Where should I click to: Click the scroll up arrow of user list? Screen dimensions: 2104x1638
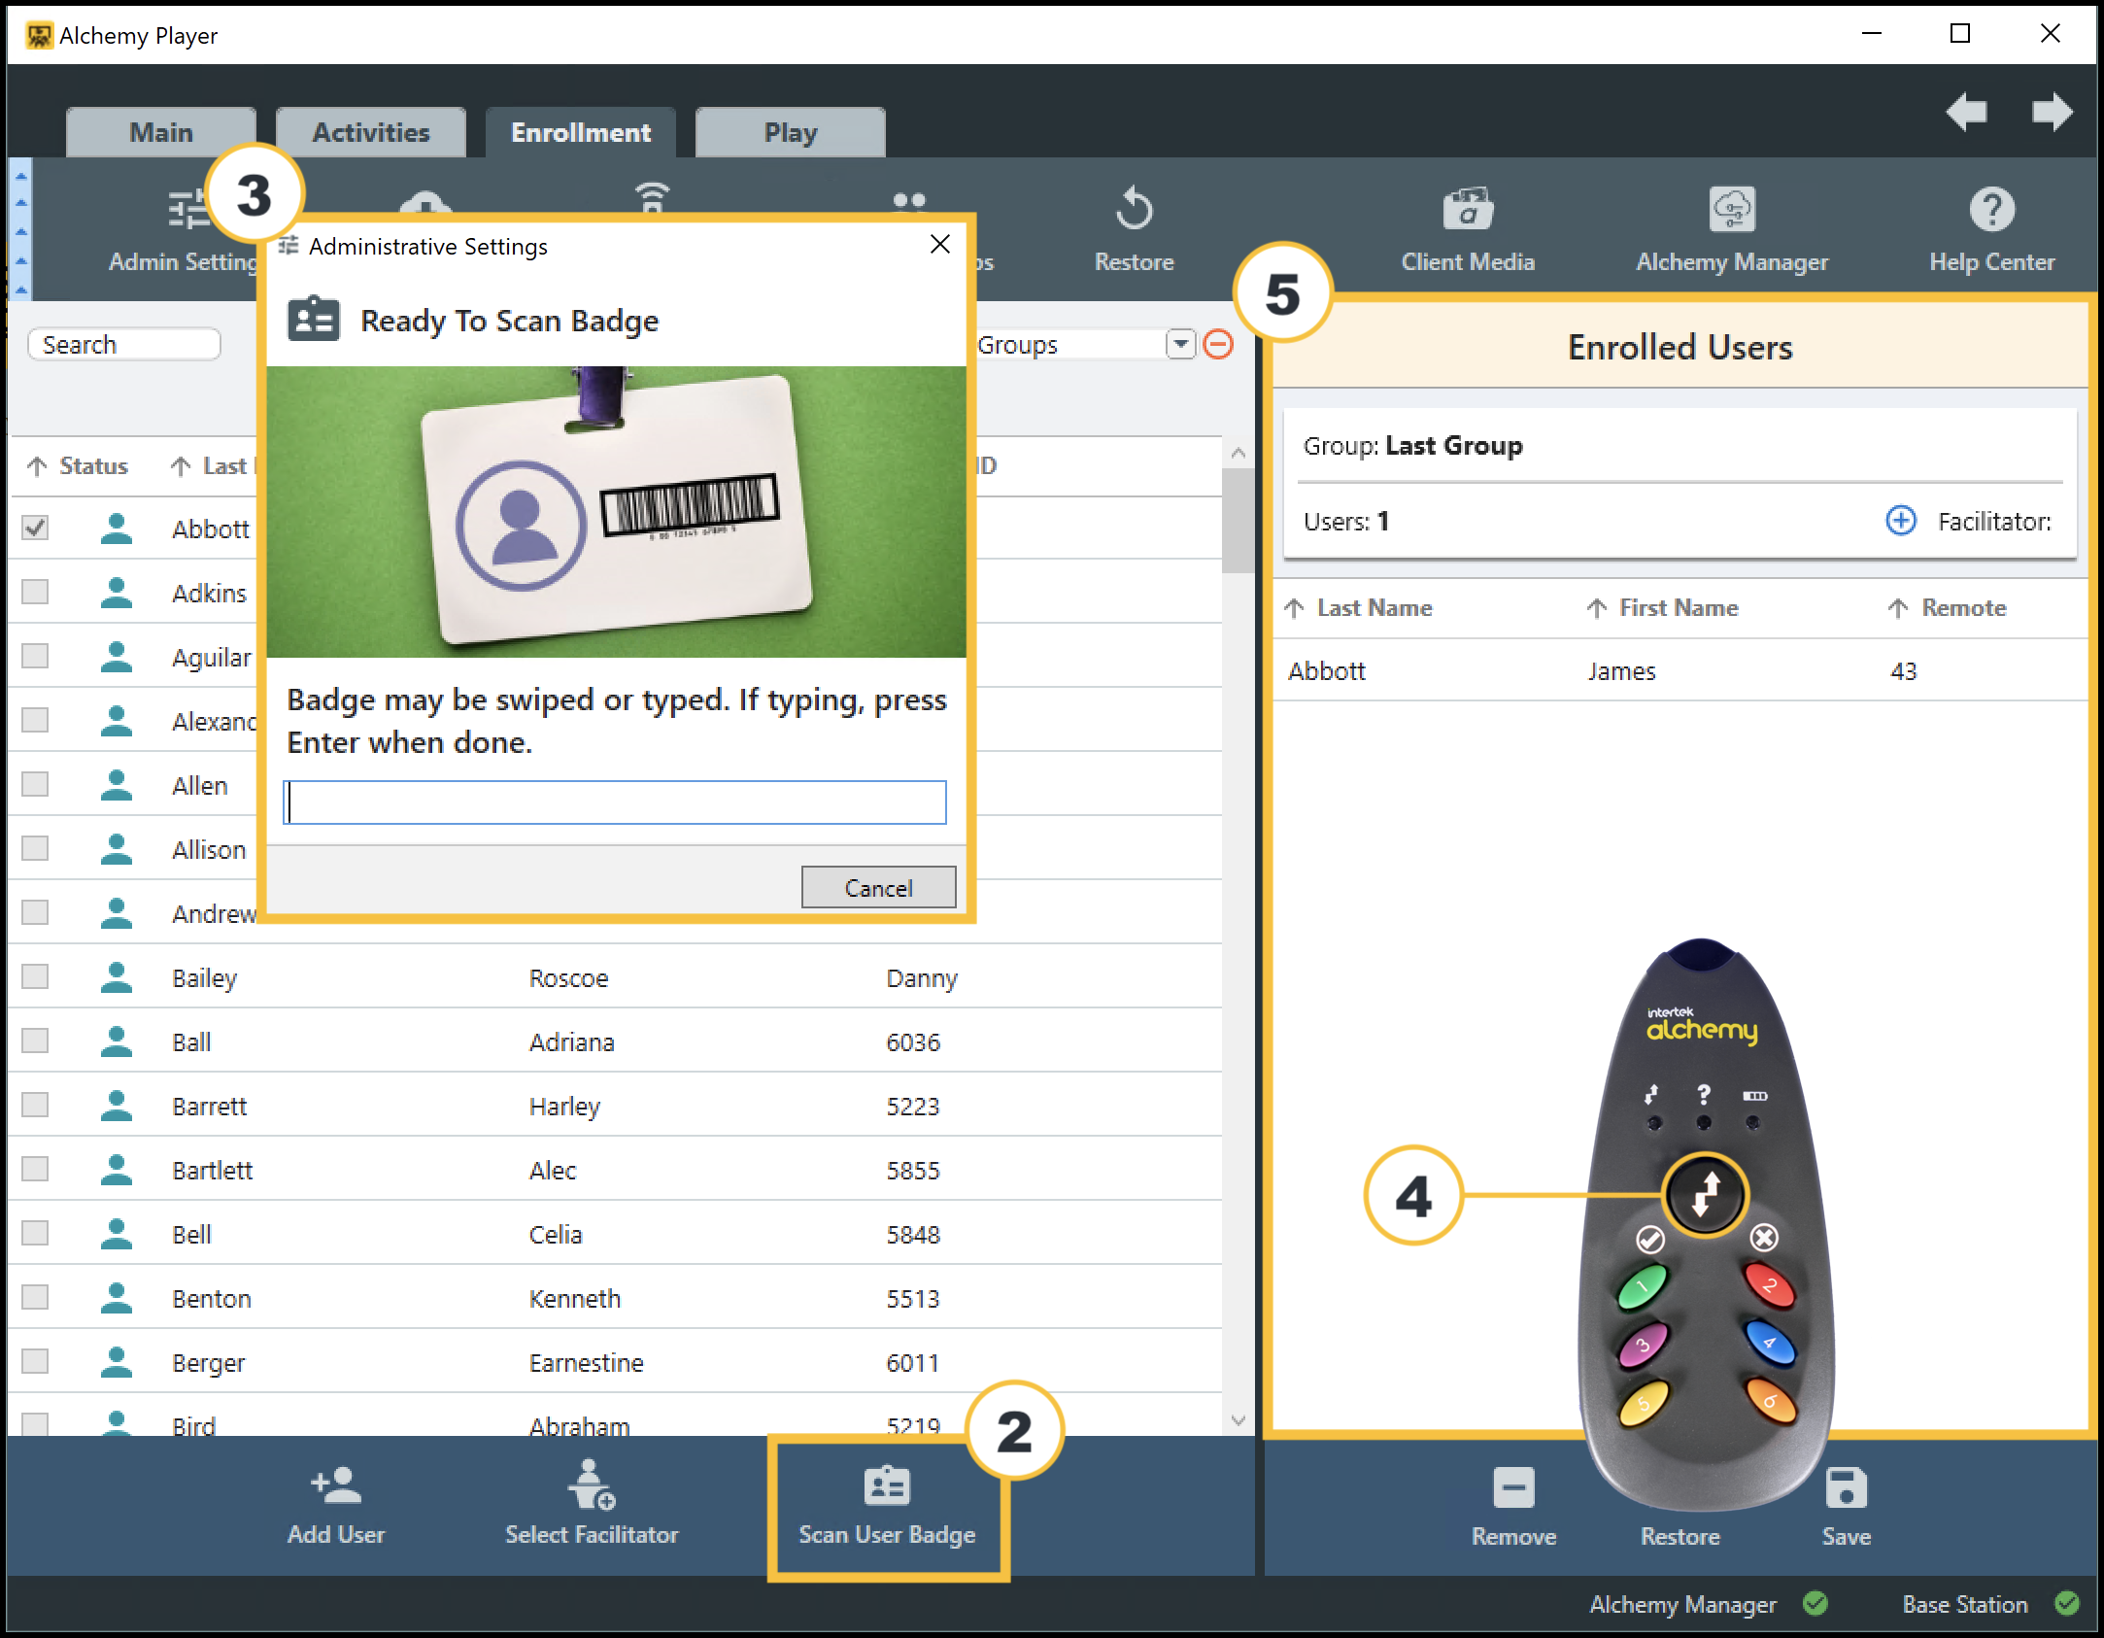coord(1238,453)
